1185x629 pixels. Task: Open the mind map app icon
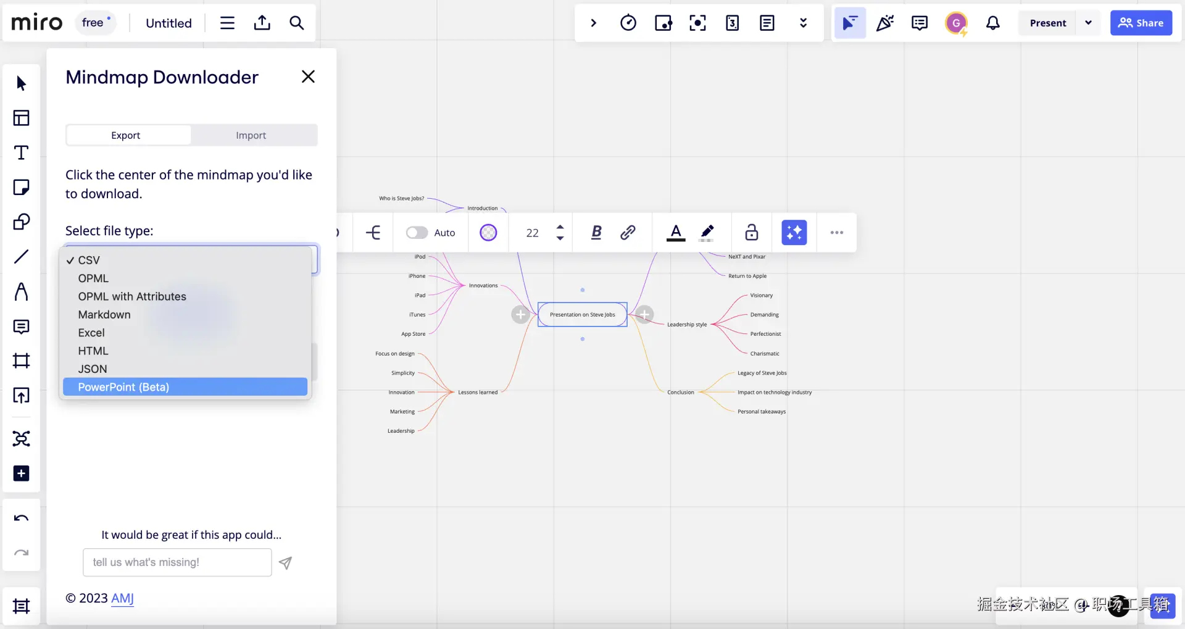22,439
